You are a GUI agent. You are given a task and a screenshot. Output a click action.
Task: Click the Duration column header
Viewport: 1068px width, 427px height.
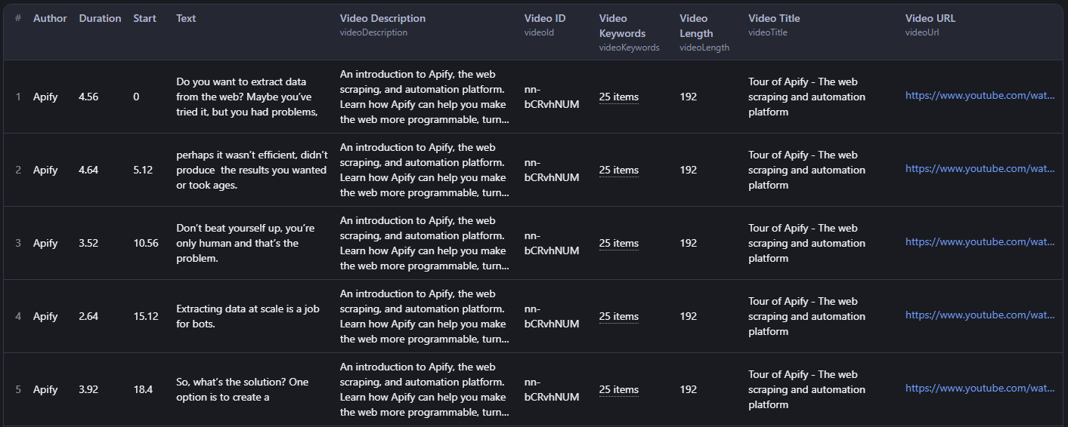pyautogui.click(x=100, y=18)
